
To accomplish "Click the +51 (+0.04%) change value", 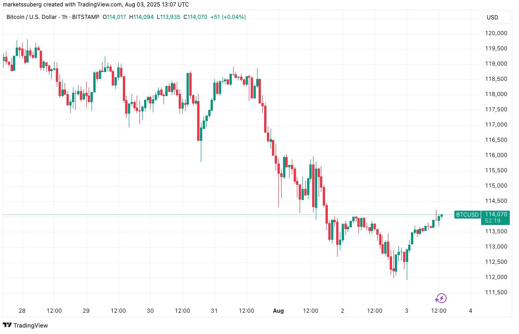I will click(228, 17).
